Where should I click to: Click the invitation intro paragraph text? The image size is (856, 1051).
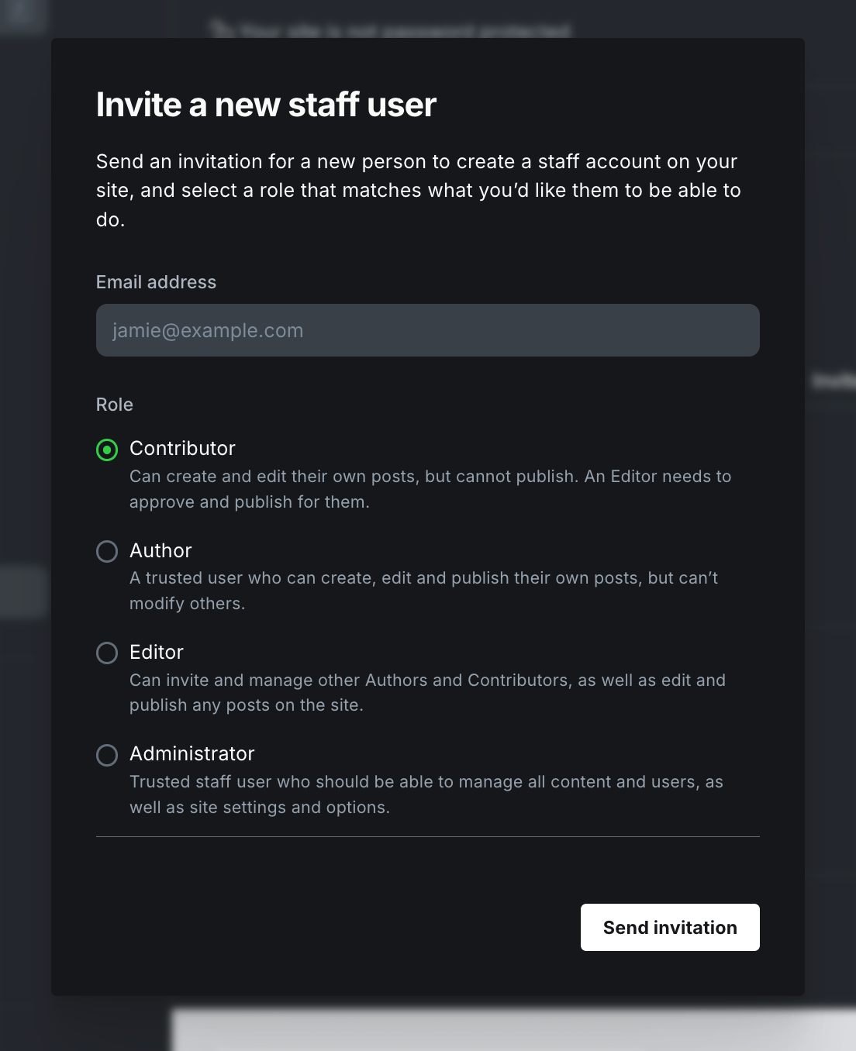pos(419,191)
